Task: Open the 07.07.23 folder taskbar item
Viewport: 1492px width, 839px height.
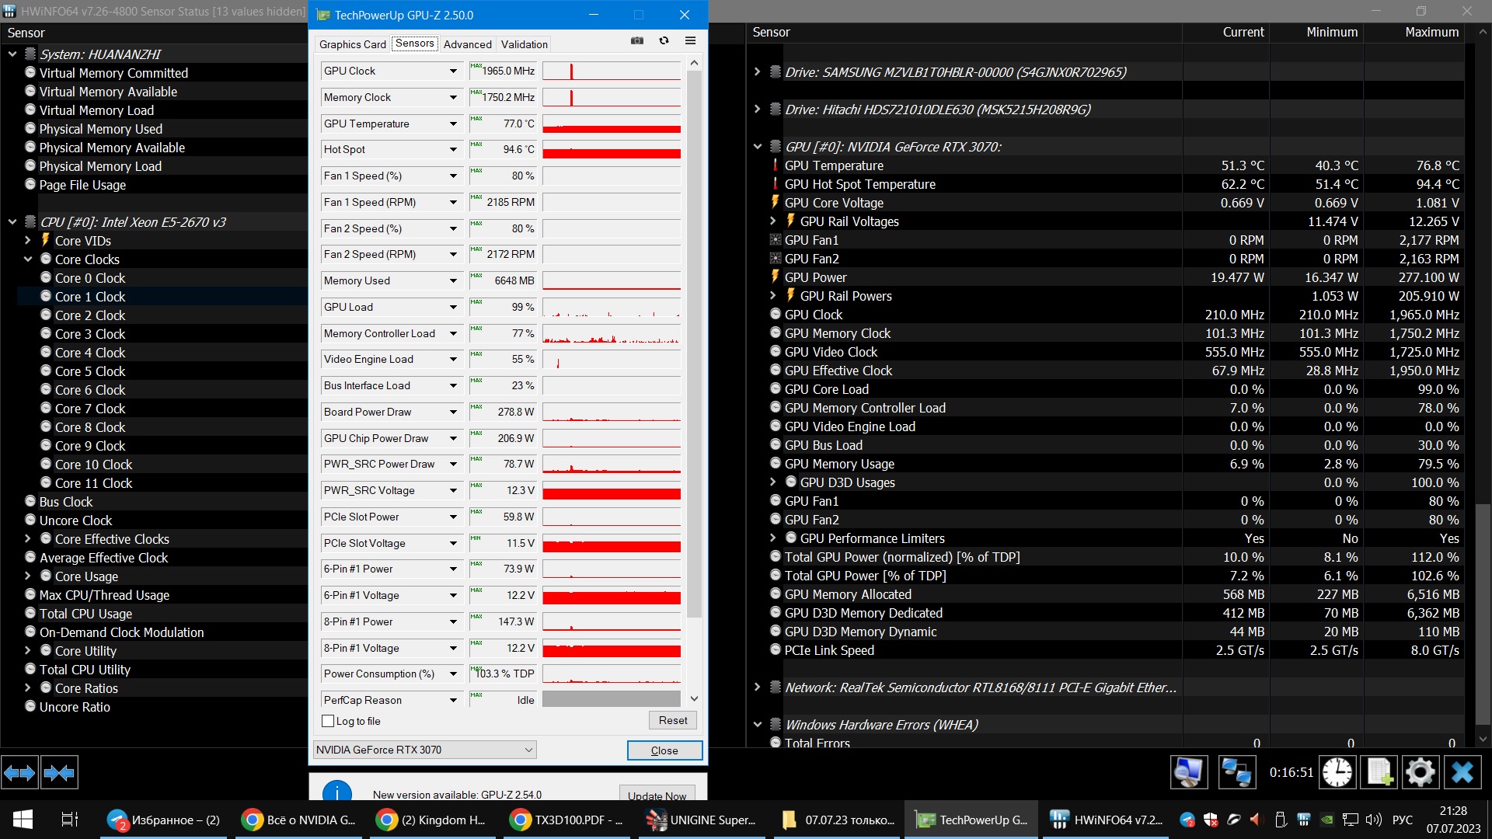Action: click(836, 820)
